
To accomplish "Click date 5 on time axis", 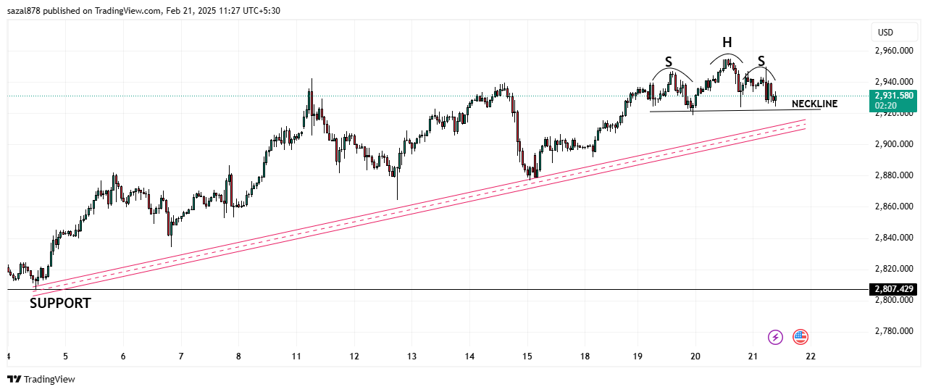I will (65, 356).
